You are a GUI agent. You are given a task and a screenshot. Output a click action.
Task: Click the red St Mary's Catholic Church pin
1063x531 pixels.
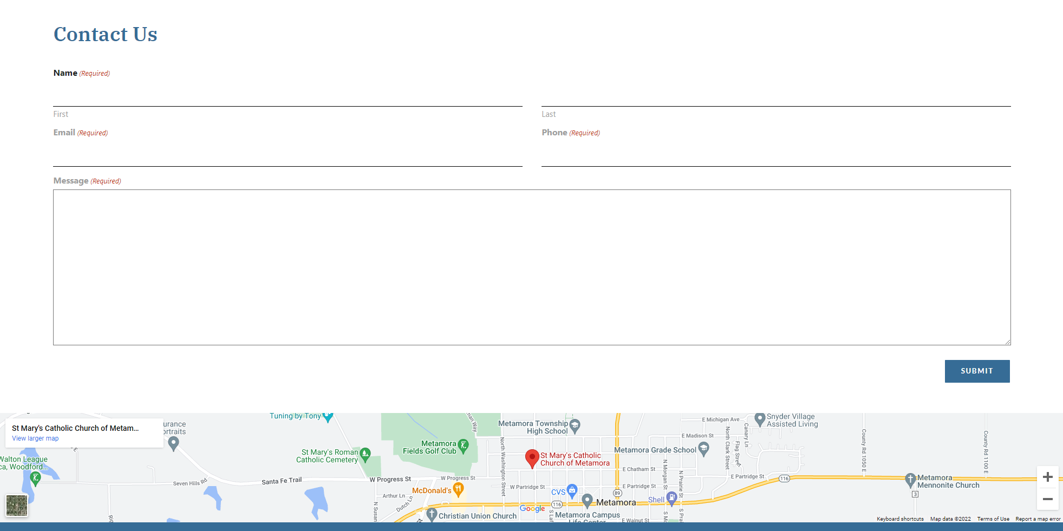tap(532, 458)
